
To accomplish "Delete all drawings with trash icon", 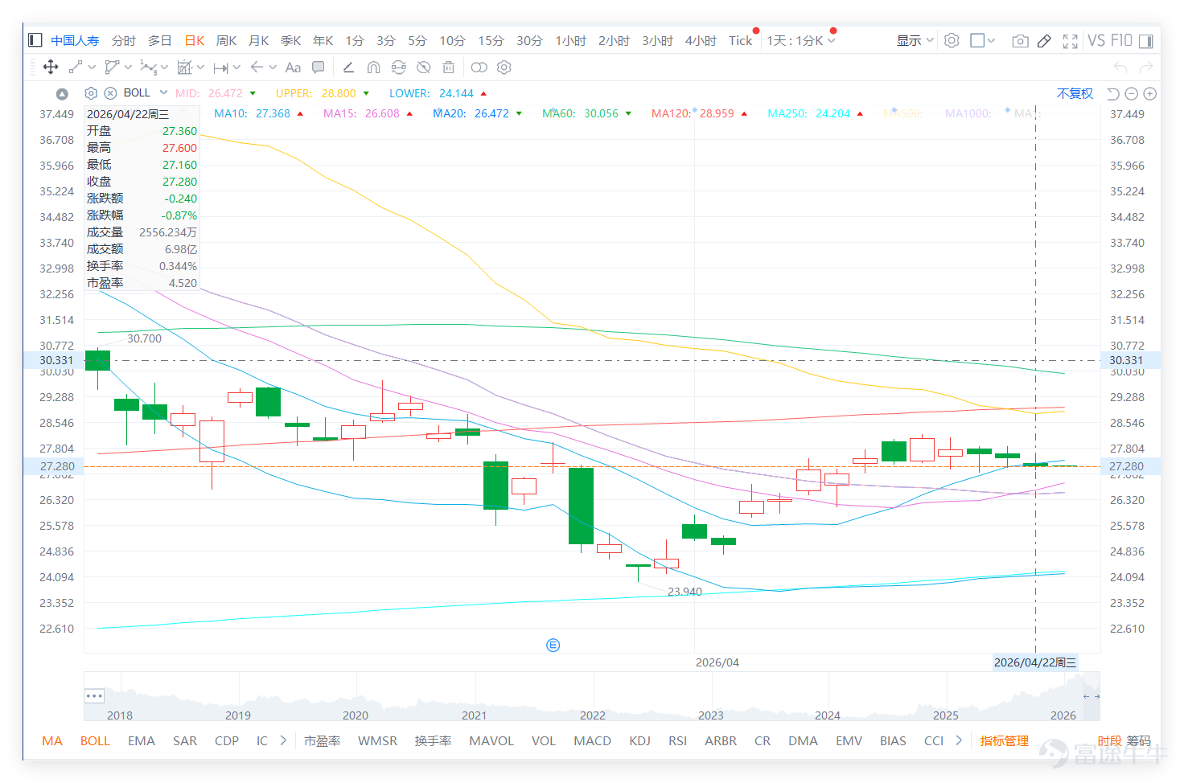I will (x=449, y=68).
